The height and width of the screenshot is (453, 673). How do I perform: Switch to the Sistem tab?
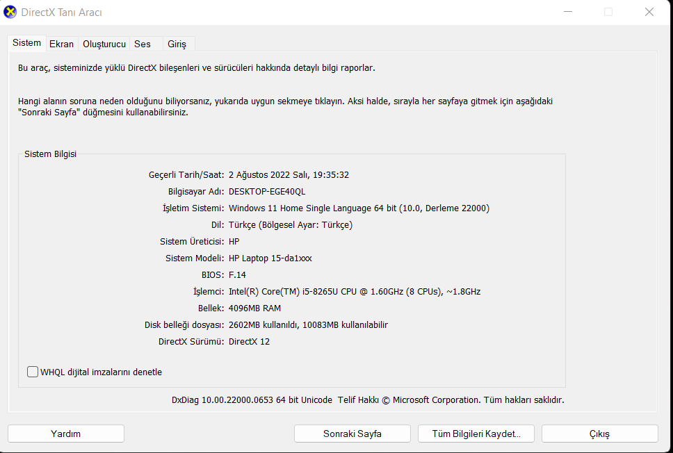26,43
